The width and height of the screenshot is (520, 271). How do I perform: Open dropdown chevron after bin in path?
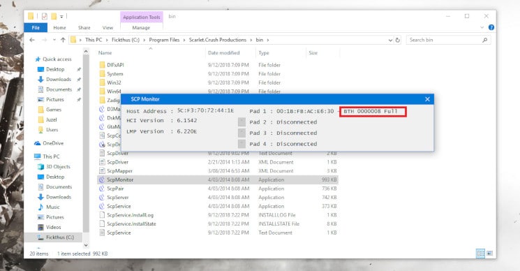click(268, 40)
